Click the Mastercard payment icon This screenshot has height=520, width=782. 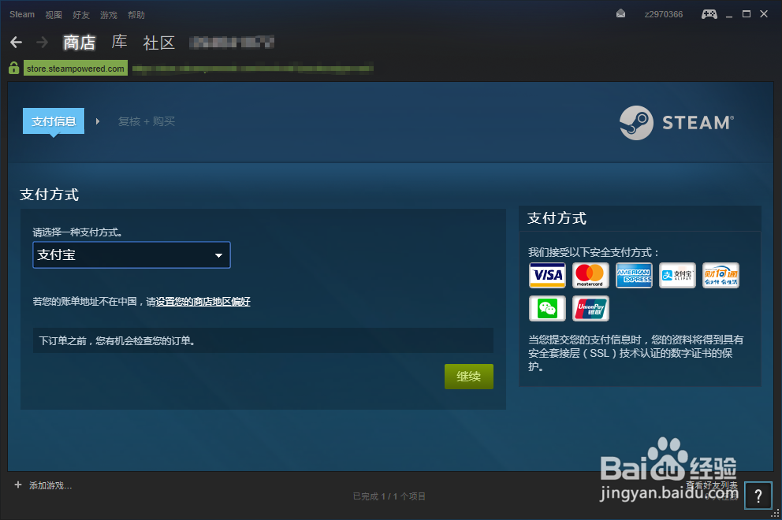[590, 275]
